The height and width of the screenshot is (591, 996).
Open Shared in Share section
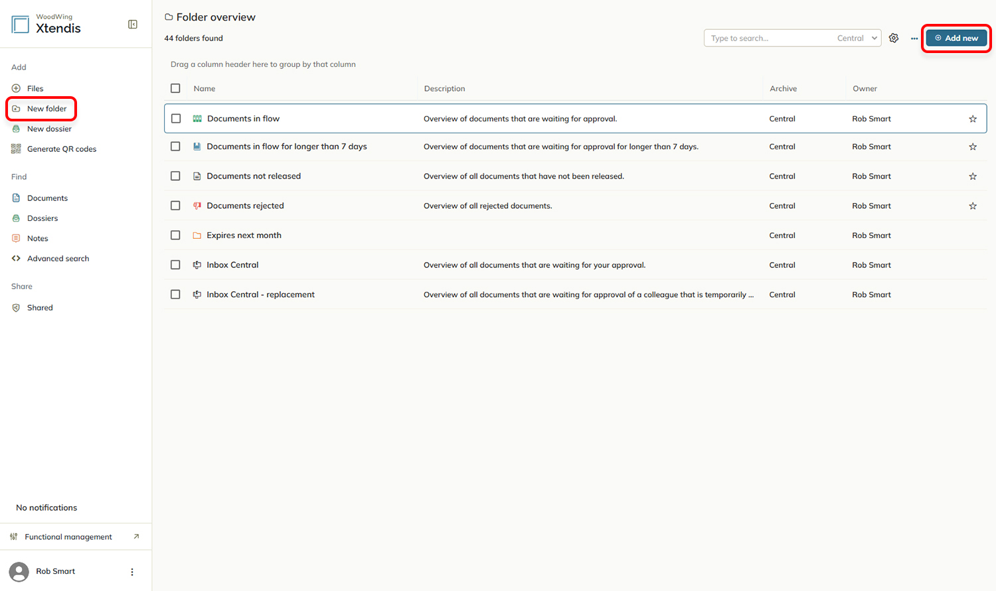pos(32,308)
